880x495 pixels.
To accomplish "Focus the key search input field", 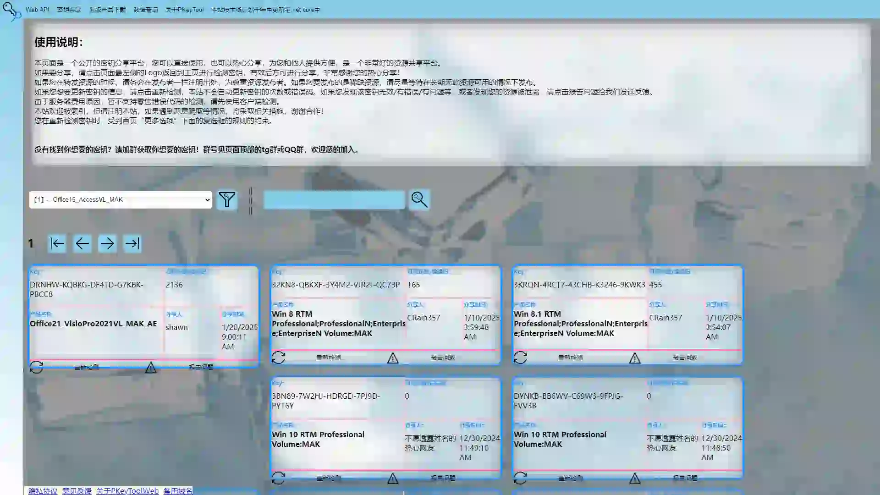I will pyautogui.click(x=334, y=200).
